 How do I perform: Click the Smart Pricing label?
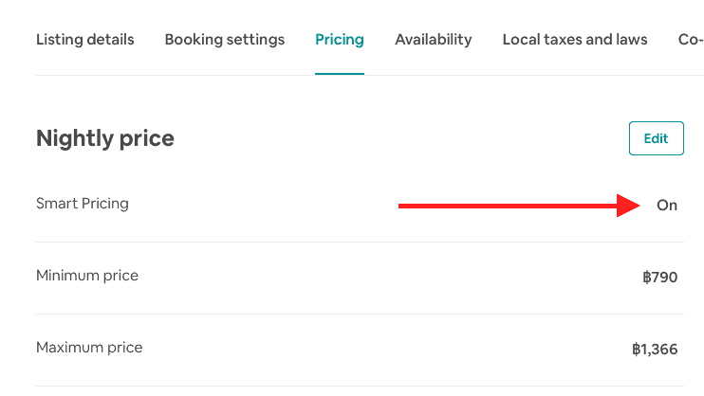(x=83, y=204)
